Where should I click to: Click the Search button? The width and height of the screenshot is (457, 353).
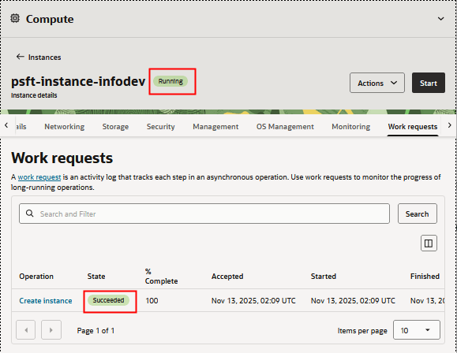tap(417, 214)
